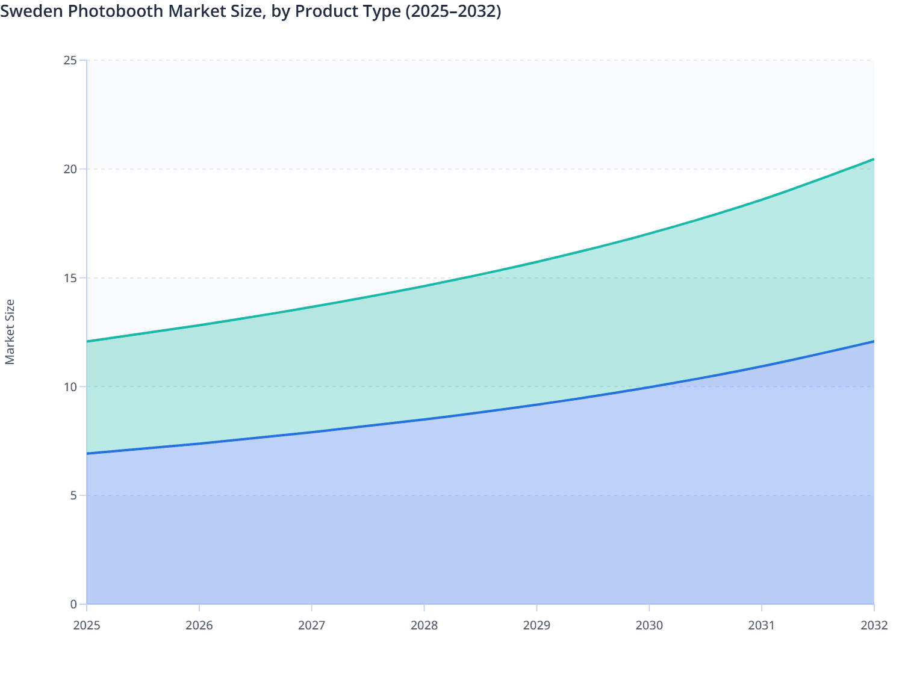Image resolution: width=908 pixels, height=674 pixels.
Task: Click the 15 y-axis tick label
Action: [70, 277]
